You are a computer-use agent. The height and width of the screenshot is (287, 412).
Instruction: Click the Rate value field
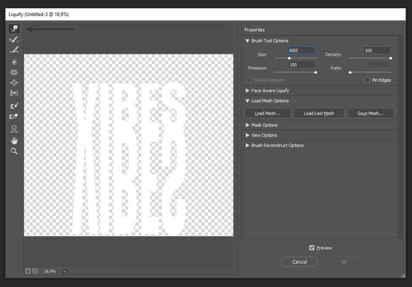click(x=377, y=64)
